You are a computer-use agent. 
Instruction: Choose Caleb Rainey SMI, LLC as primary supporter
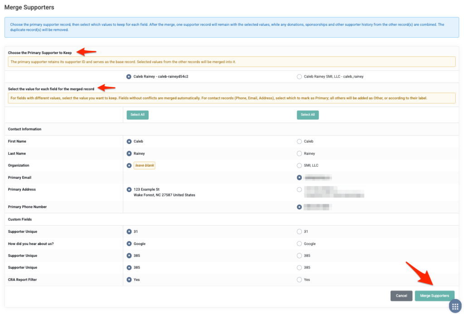pos(299,77)
